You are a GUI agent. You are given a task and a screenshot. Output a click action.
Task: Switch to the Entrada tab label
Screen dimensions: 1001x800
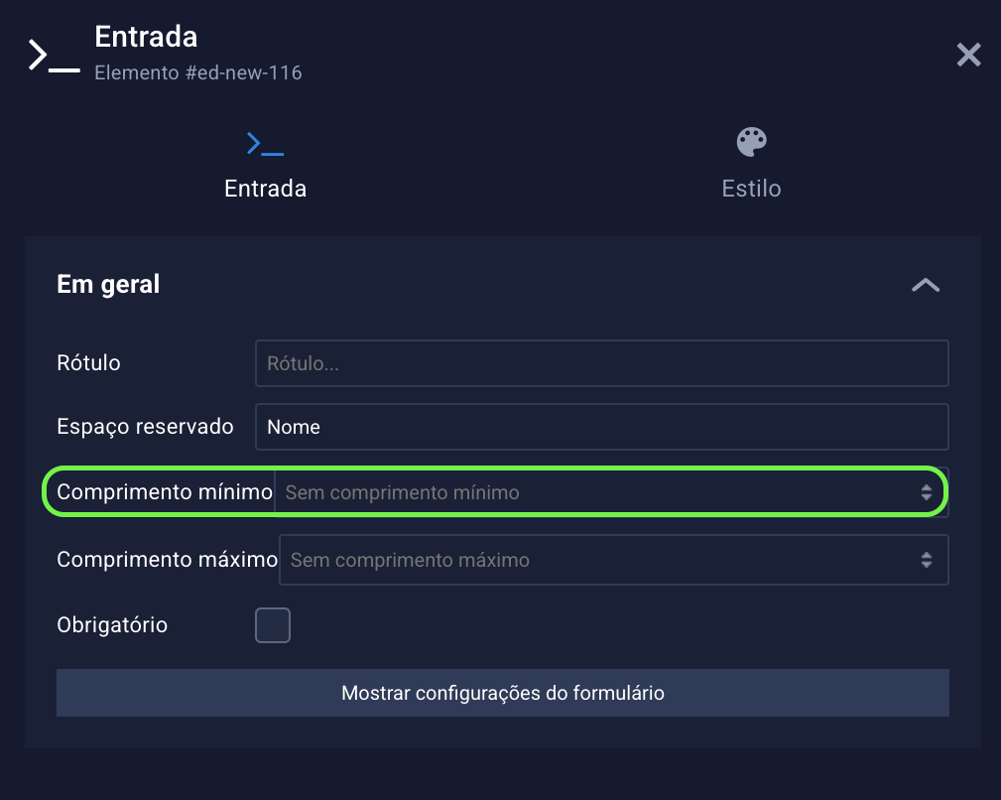(265, 189)
